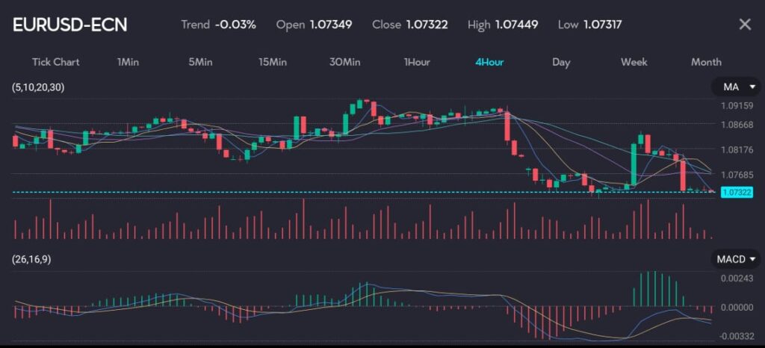The image size is (765, 348).
Task: Click the MA parameters (5,10,20,30) label
Action: click(38, 87)
